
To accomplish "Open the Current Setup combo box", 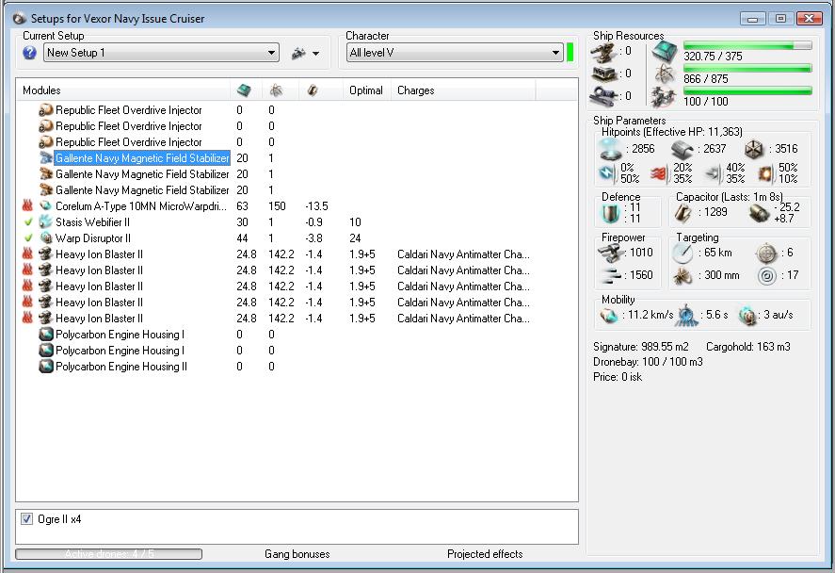I will [161, 53].
